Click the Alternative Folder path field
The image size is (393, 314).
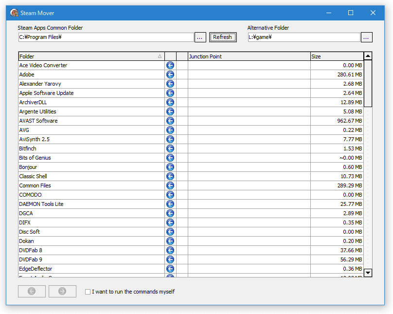[x=304, y=37]
